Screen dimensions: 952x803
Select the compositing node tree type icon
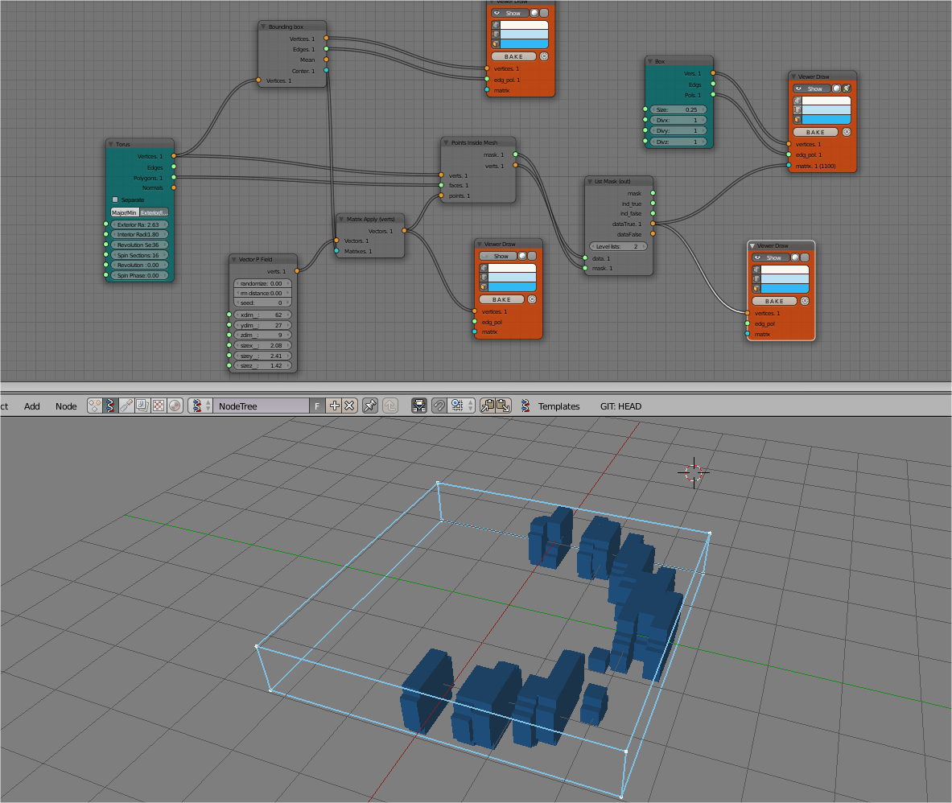click(142, 406)
